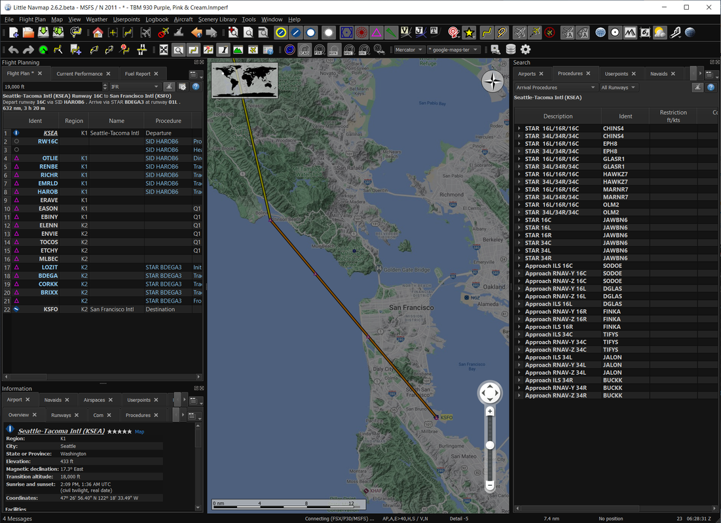Viewport: 721px width, 523px height.
Task: Click the flight plan table horizontal scrollbar
Action: coord(102,377)
